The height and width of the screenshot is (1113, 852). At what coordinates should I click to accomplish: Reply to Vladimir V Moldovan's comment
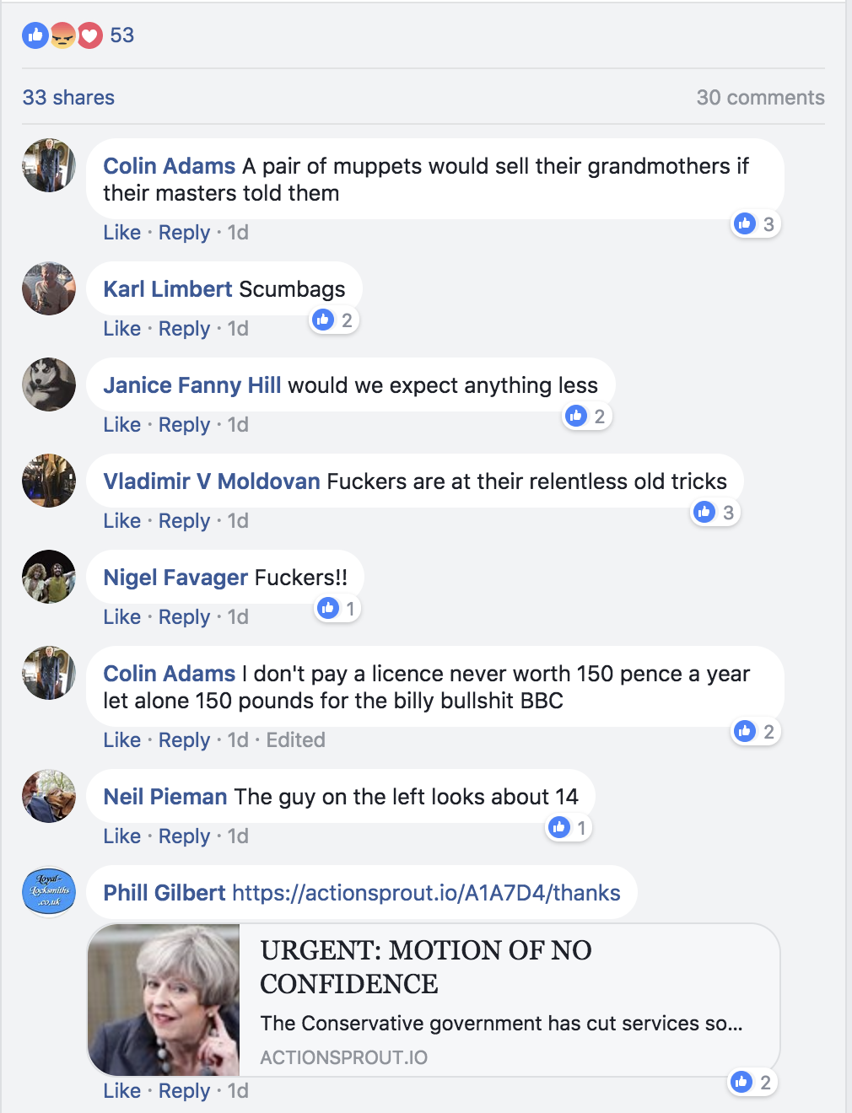(184, 521)
